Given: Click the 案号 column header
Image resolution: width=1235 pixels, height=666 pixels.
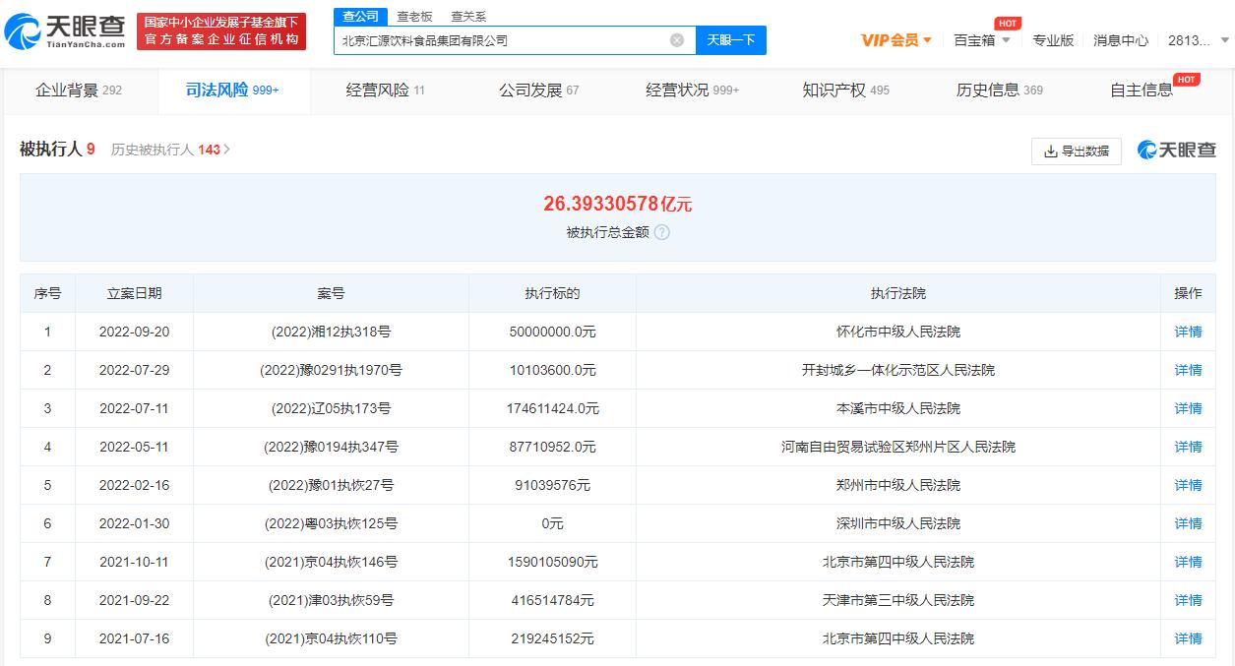Looking at the screenshot, I should pyautogui.click(x=332, y=293).
